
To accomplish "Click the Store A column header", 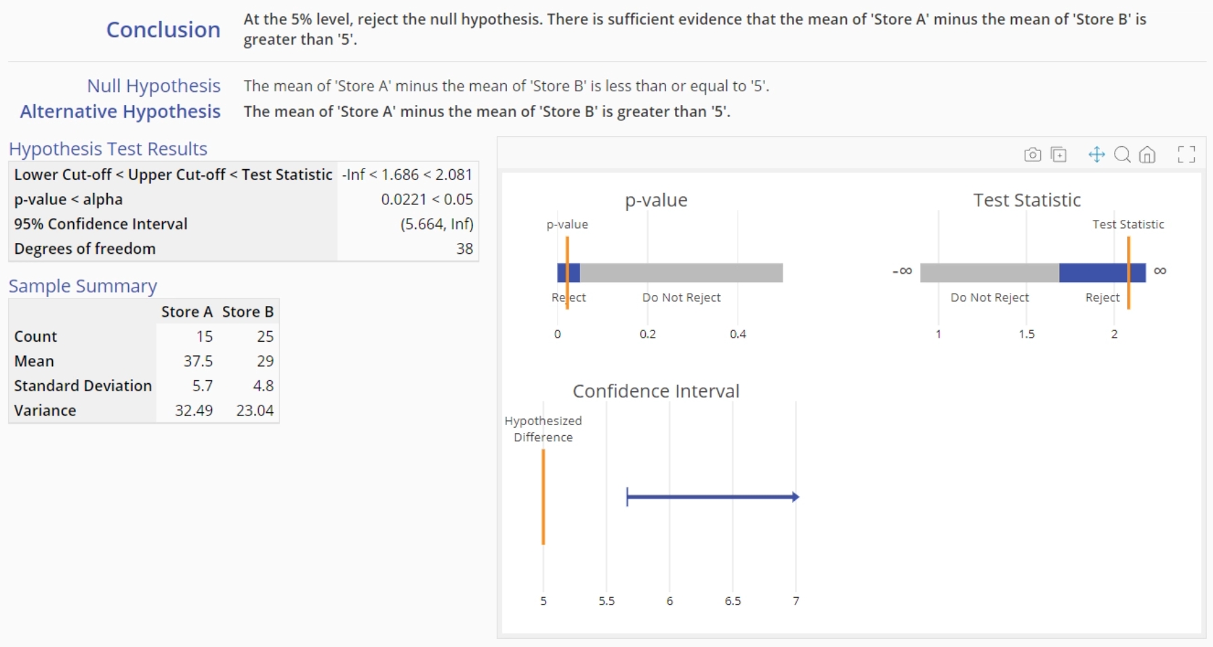I will [x=186, y=312].
